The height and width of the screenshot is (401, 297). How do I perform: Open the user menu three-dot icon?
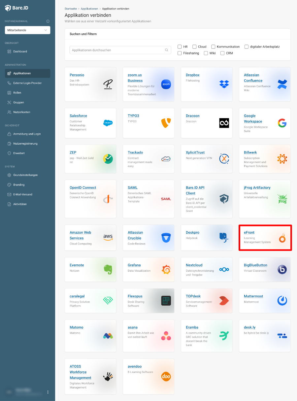pyautogui.click(x=48, y=392)
